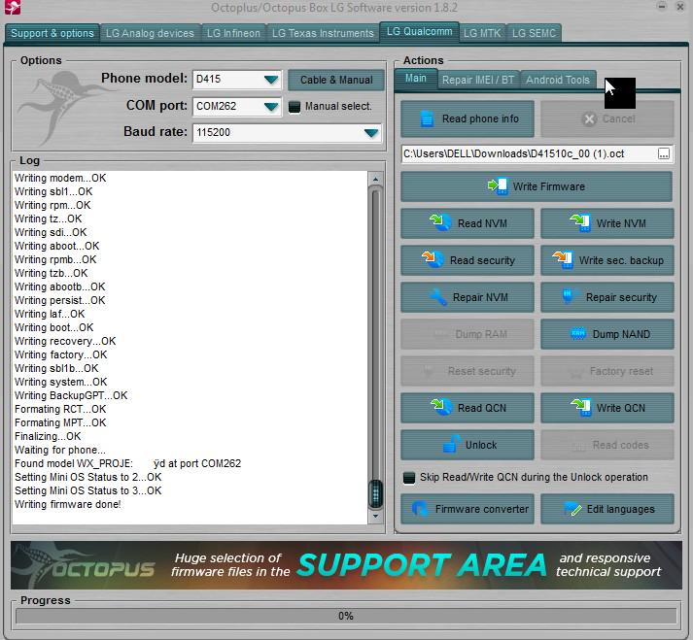Open the LG SEMC tab
693x640 pixels.
coord(534,33)
